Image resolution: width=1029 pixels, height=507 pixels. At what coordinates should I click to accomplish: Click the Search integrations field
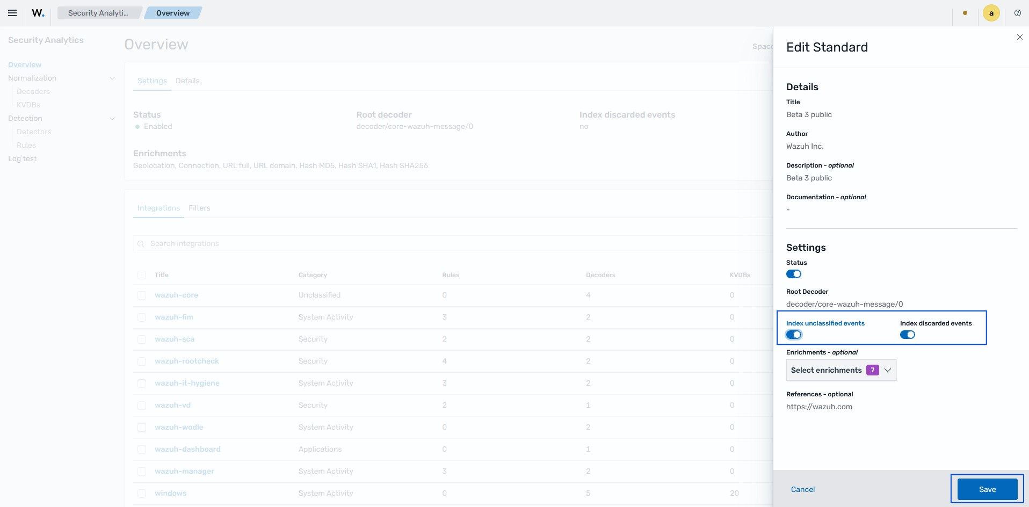pyautogui.click(x=453, y=244)
